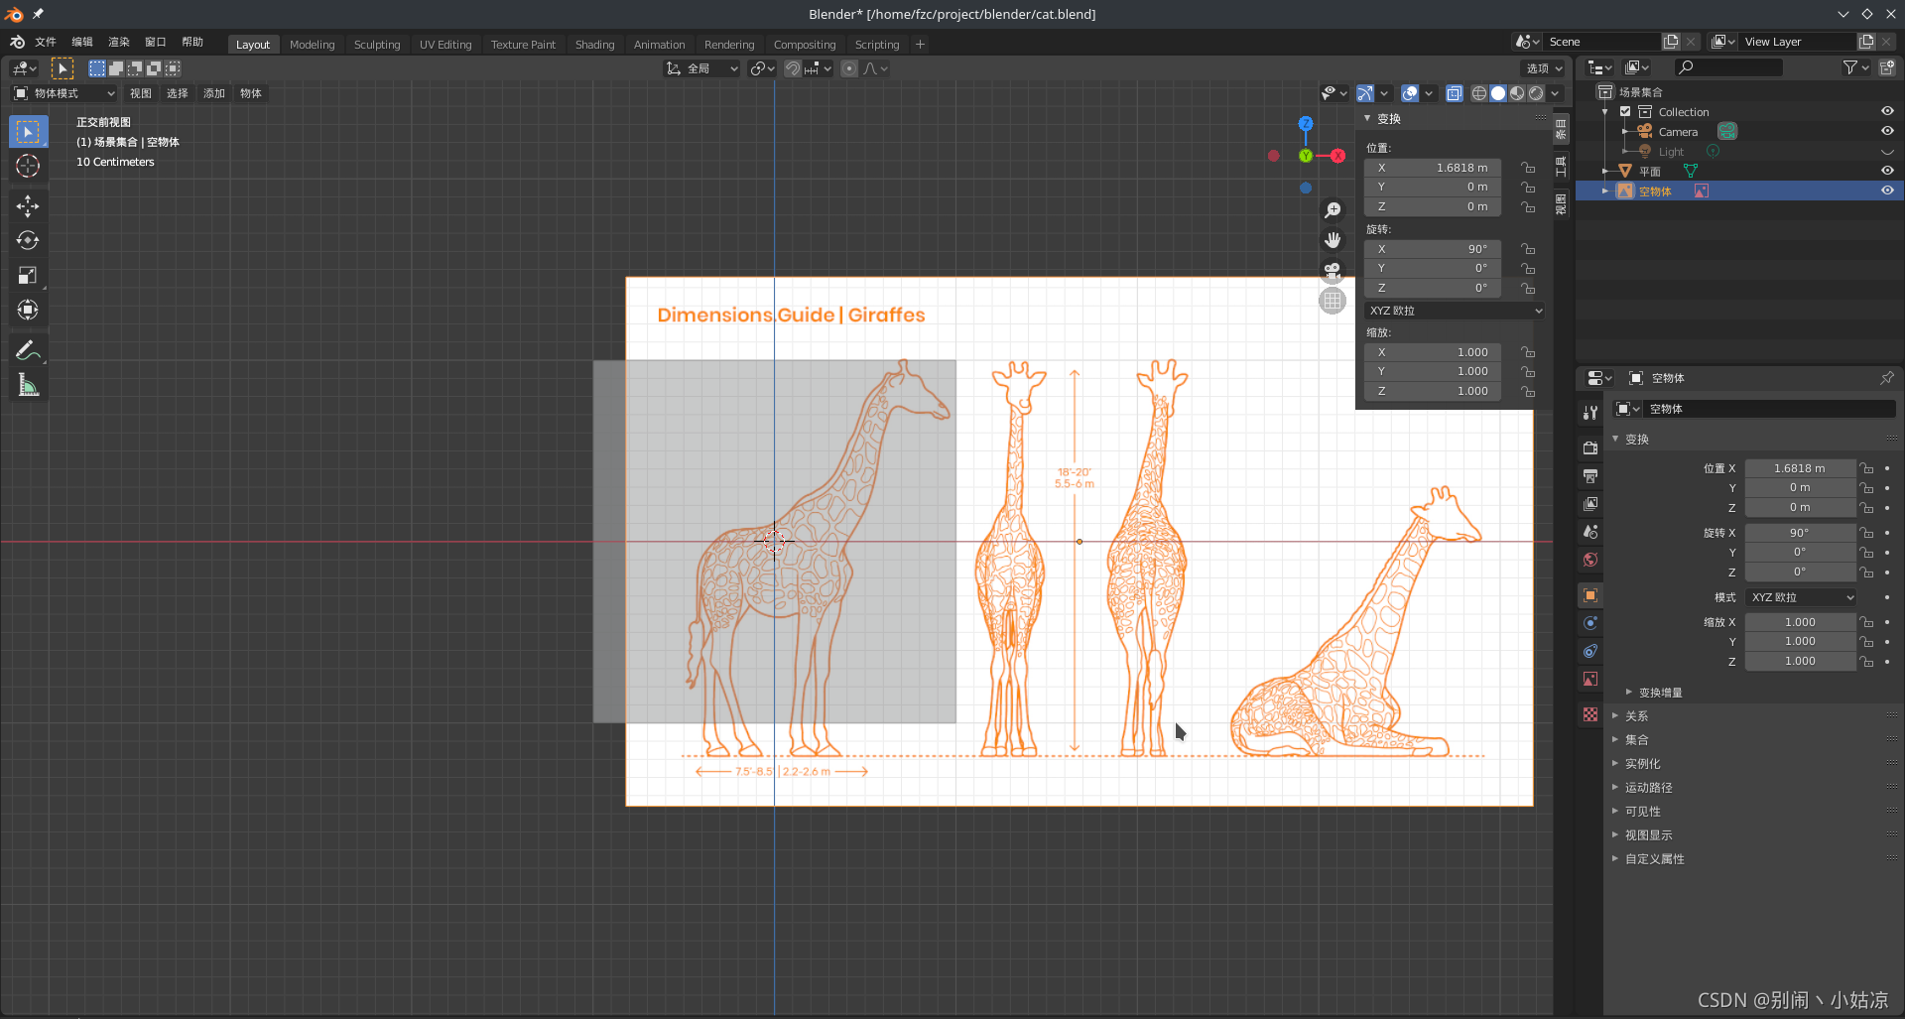Click the 位置 X value field in sidebar

(1433, 168)
